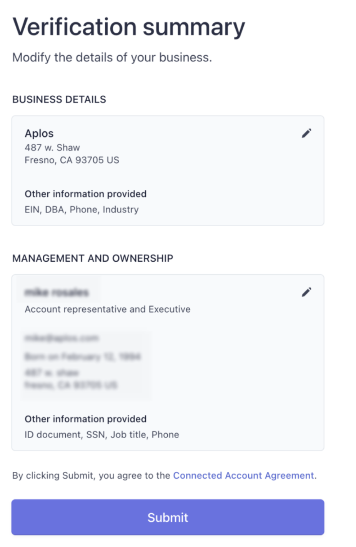The width and height of the screenshot is (356, 547).
Task: Click the BUSINESS DETAILS section label
Action: [59, 99]
